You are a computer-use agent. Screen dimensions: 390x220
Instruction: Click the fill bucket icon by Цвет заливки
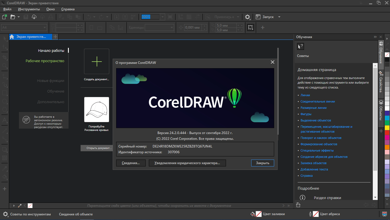click(253, 214)
